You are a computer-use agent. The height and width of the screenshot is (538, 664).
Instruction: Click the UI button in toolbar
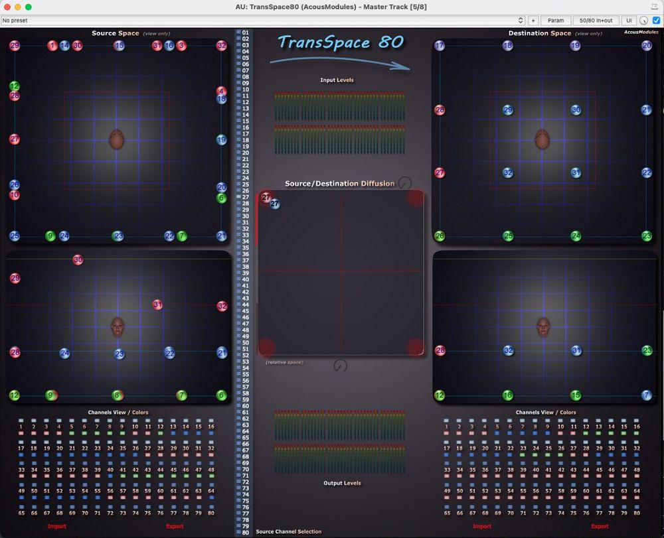[x=629, y=21]
